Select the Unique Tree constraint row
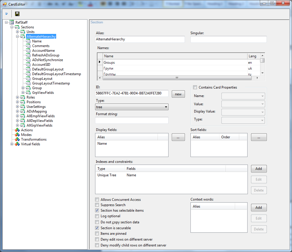Image resolution: width=292 pixels, height=252 pixels. 171,175
